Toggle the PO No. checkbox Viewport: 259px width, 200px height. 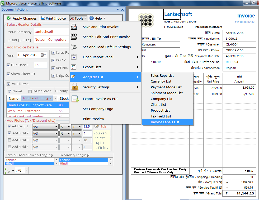click(53, 60)
